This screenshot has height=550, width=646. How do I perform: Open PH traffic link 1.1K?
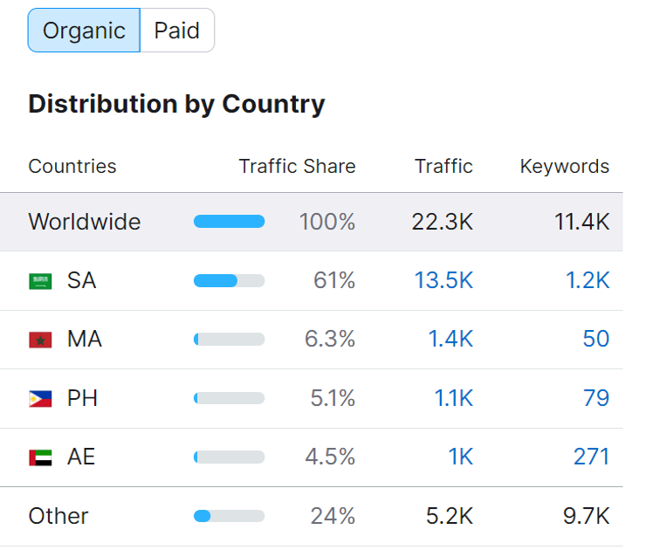tap(453, 398)
